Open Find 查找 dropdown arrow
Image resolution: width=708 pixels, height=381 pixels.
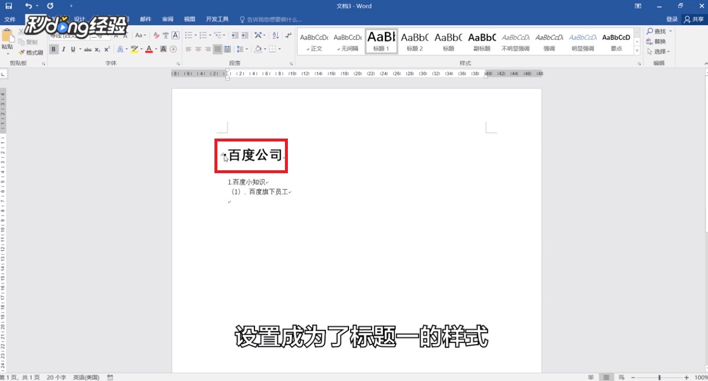tap(670, 32)
